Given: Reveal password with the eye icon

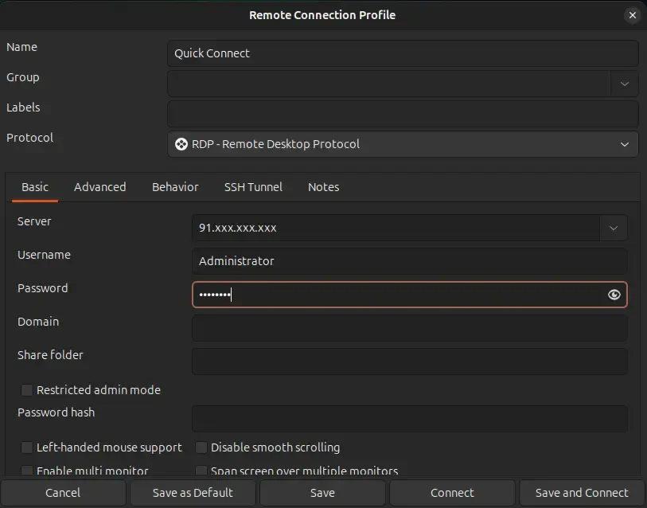Looking at the screenshot, I should tap(614, 295).
